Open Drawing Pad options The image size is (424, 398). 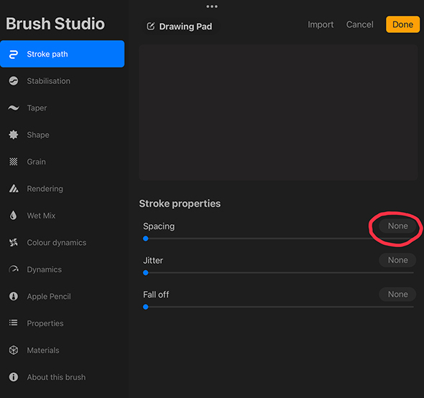tap(180, 27)
